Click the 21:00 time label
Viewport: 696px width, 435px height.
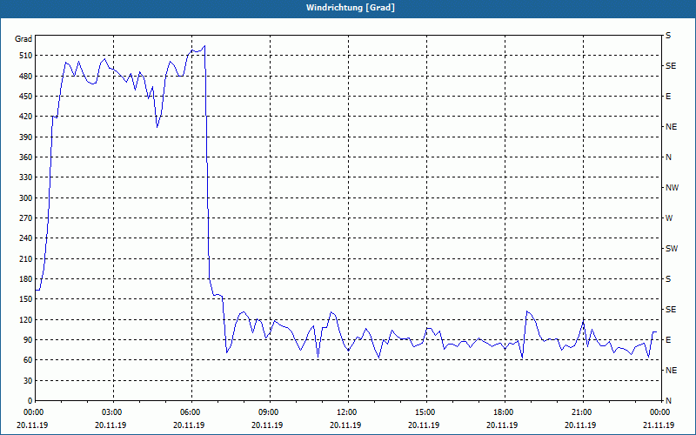pyautogui.click(x=583, y=412)
